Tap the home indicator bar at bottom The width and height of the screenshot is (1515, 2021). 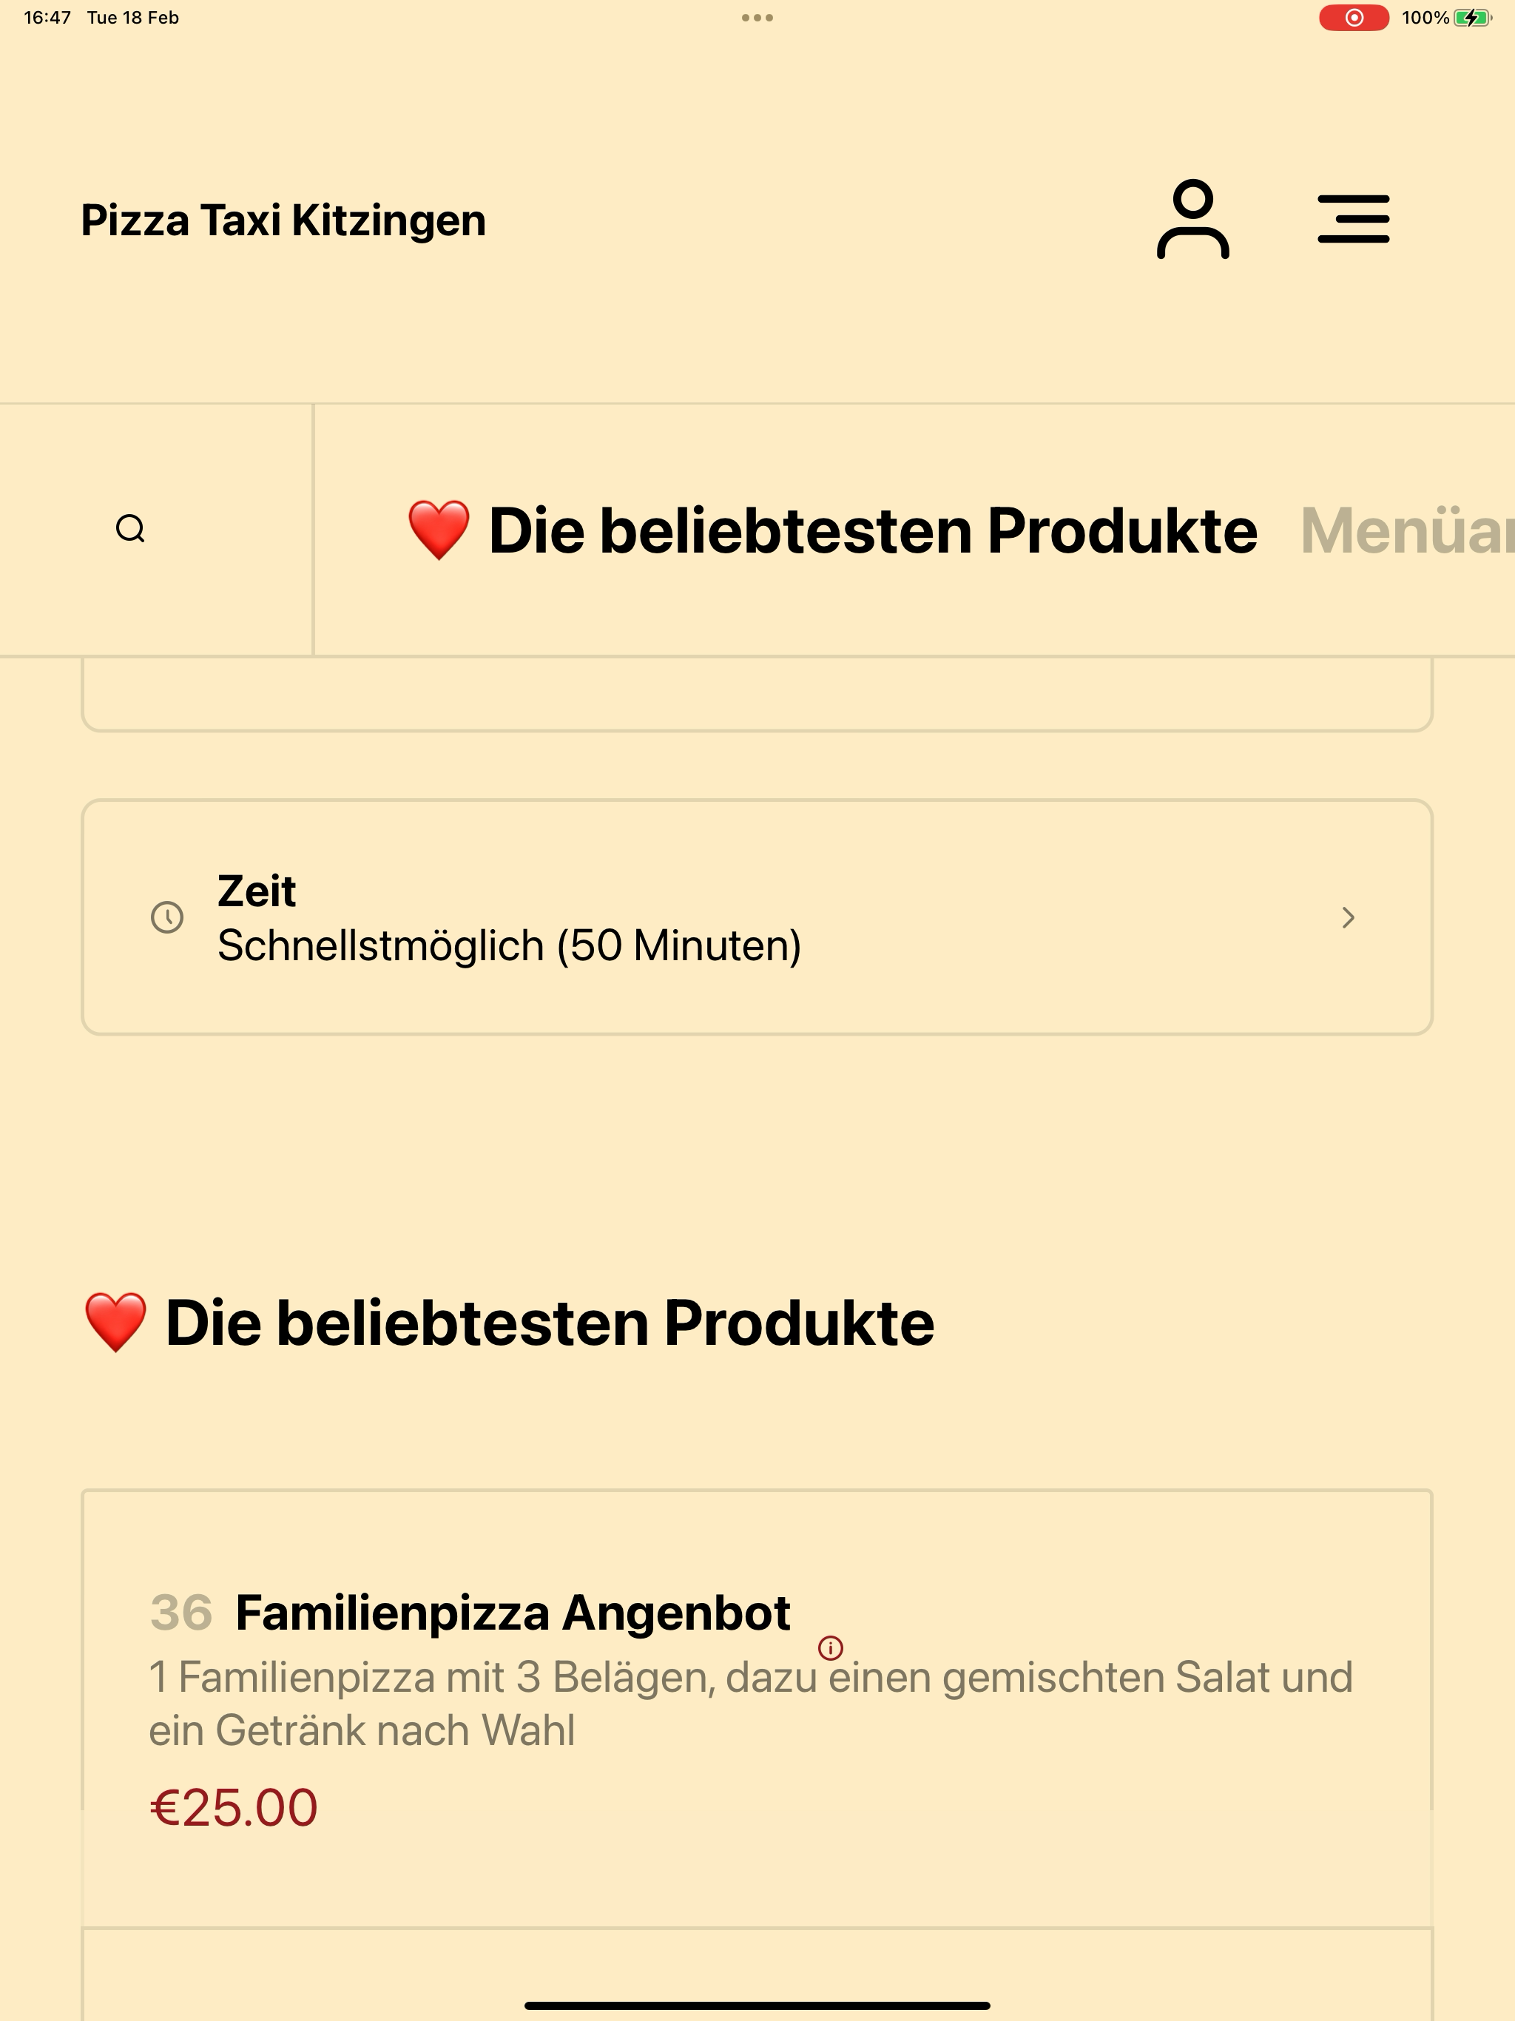[x=757, y=2005]
